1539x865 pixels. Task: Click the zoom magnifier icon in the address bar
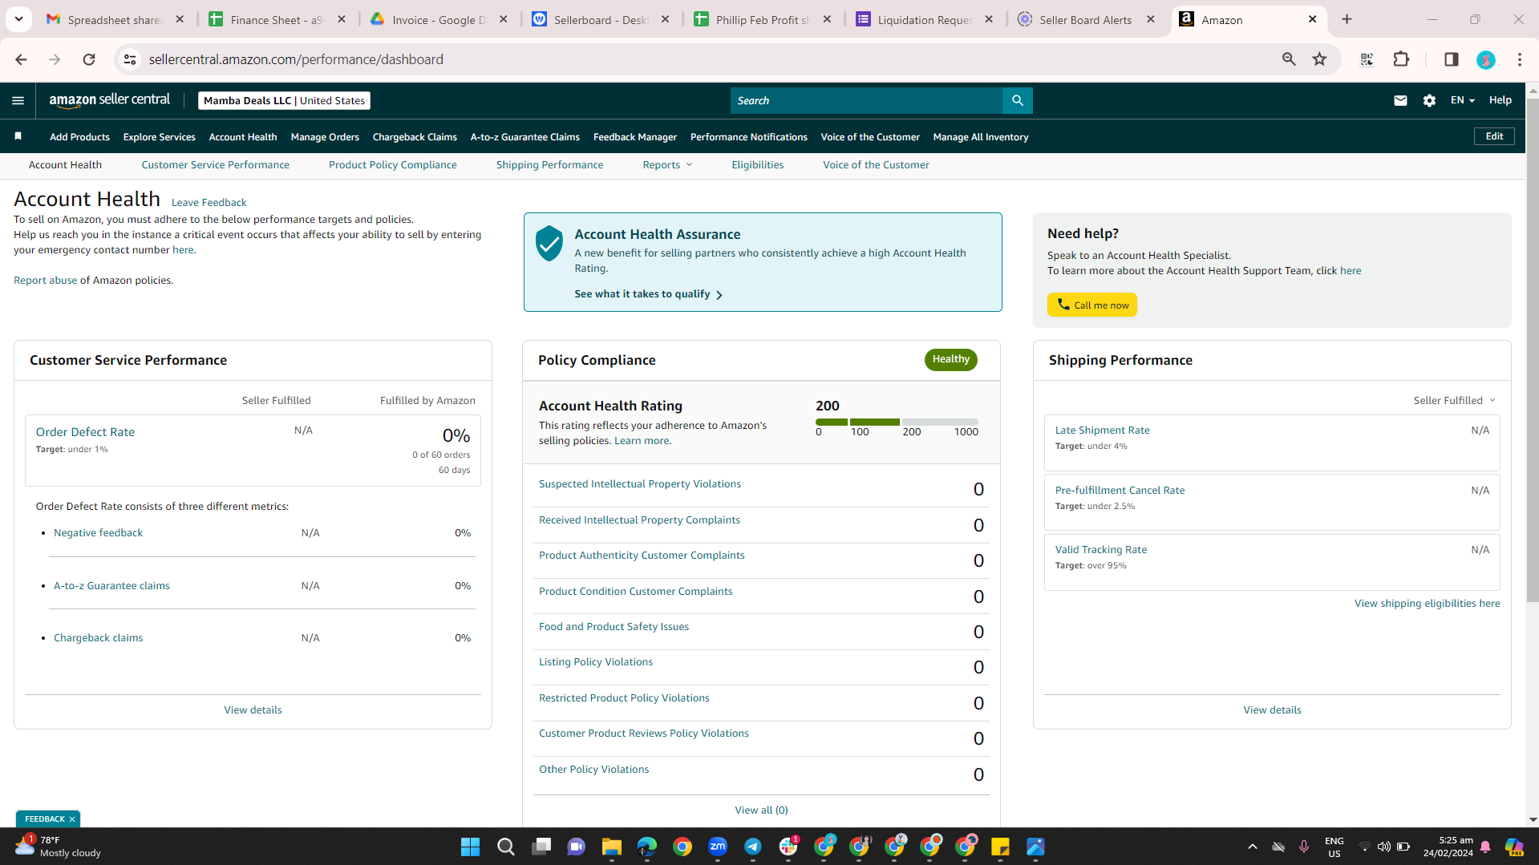1289,59
